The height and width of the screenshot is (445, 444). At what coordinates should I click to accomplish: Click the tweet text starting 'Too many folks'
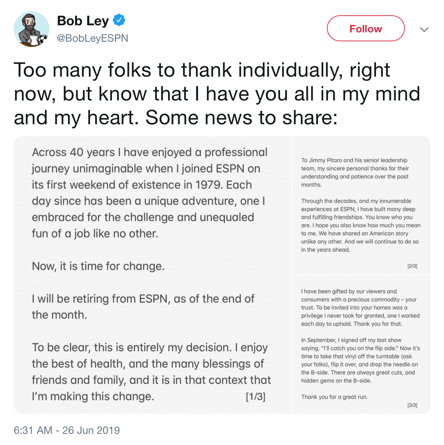202,70
